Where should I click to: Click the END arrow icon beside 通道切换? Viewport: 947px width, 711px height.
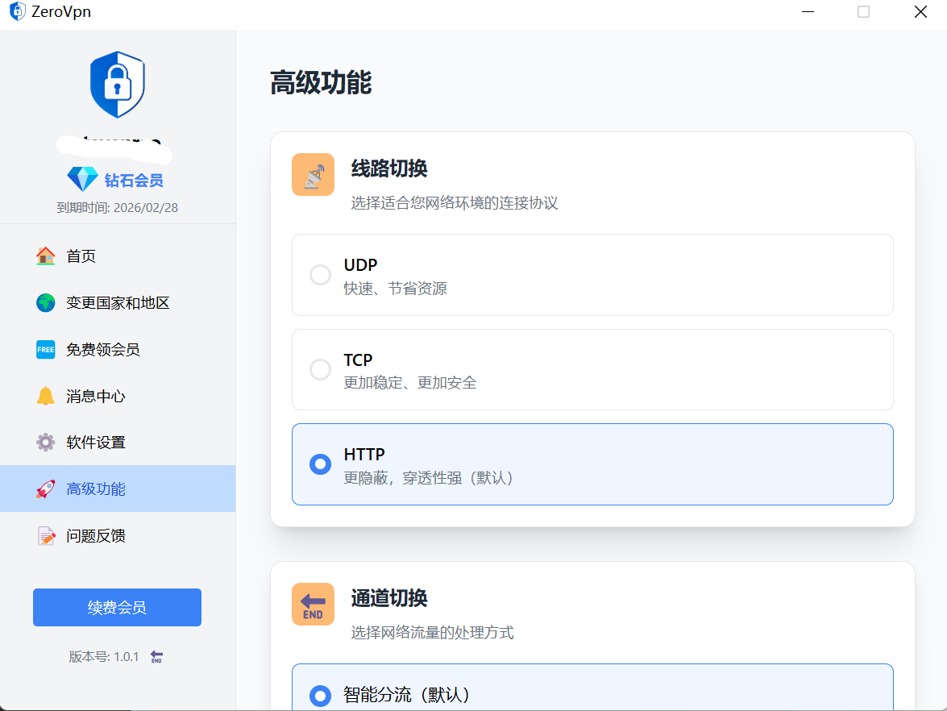tap(313, 603)
